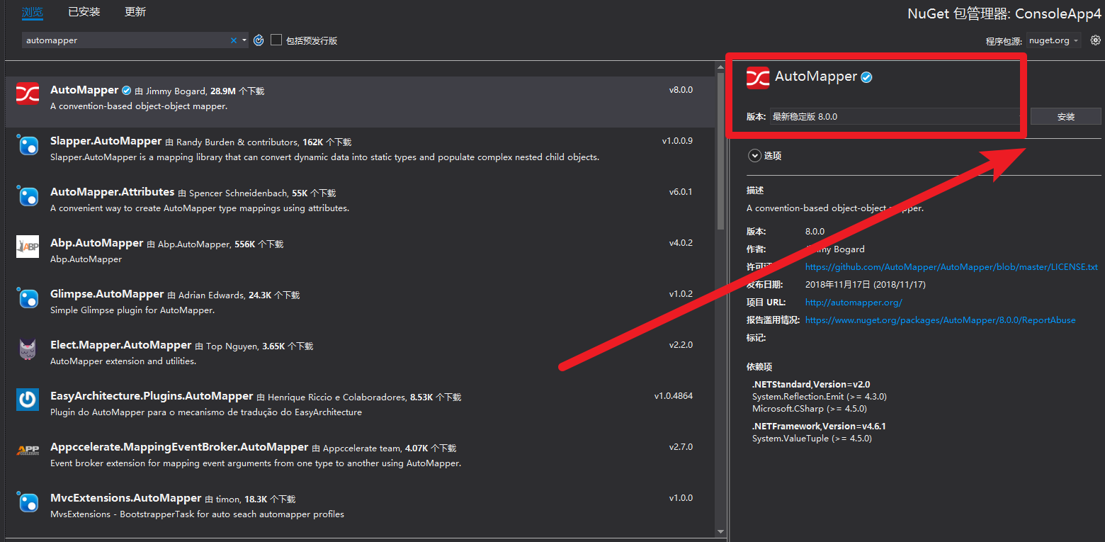The image size is (1105, 542).
Task: Open the 程序包源 nuget.org dropdown
Action: point(1053,40)
